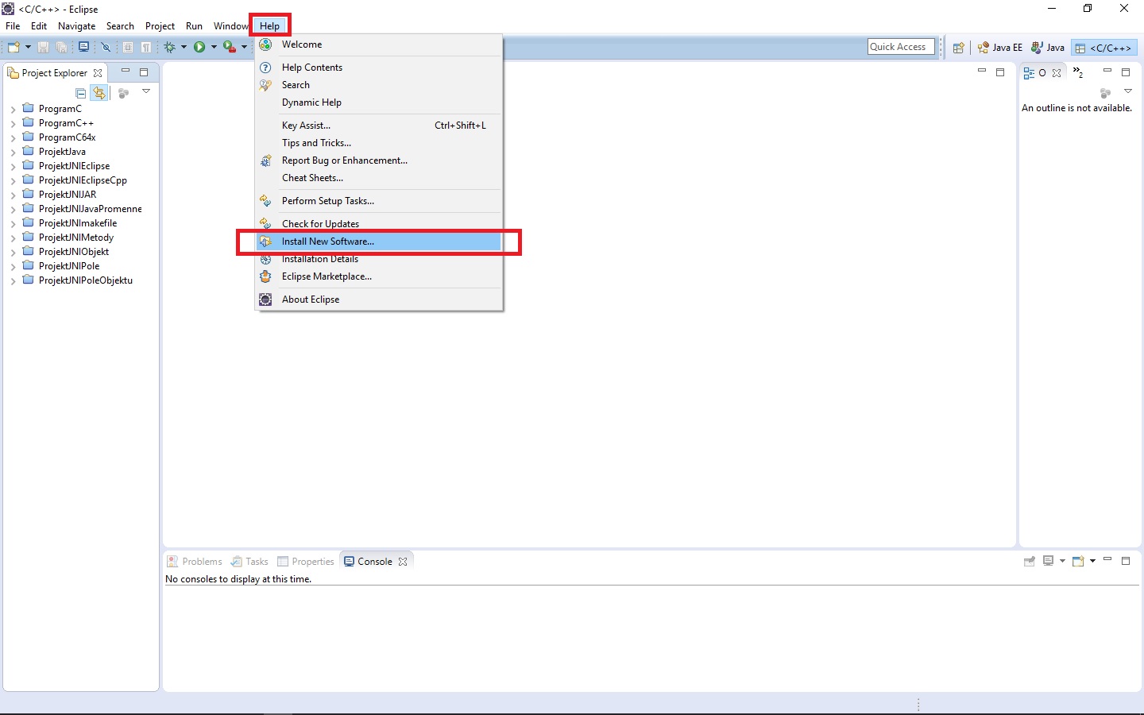Choose About Eclipse menu entry

point(379,300)
